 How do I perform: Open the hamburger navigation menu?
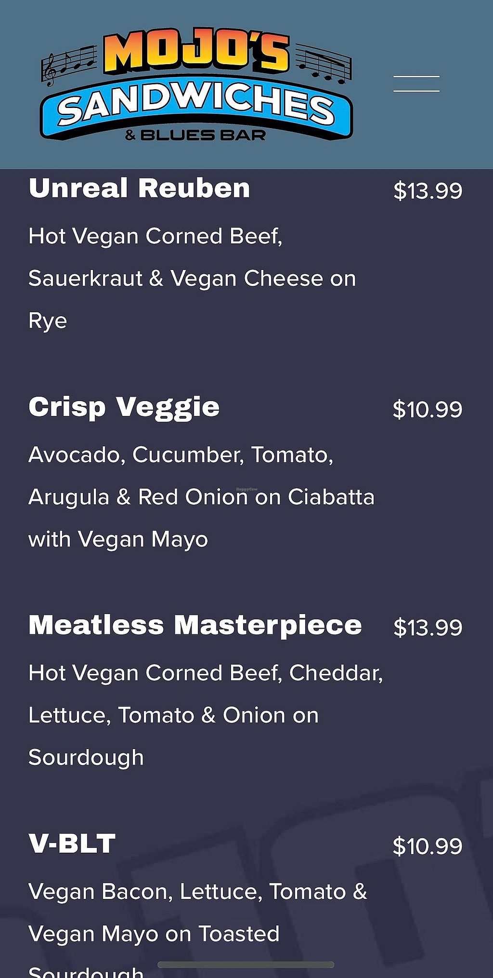(416, 83)
